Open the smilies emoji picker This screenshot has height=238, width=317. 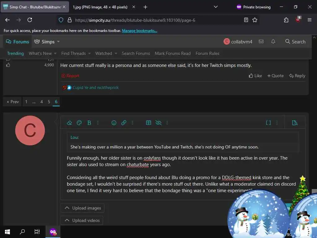[x=114, y=123]
